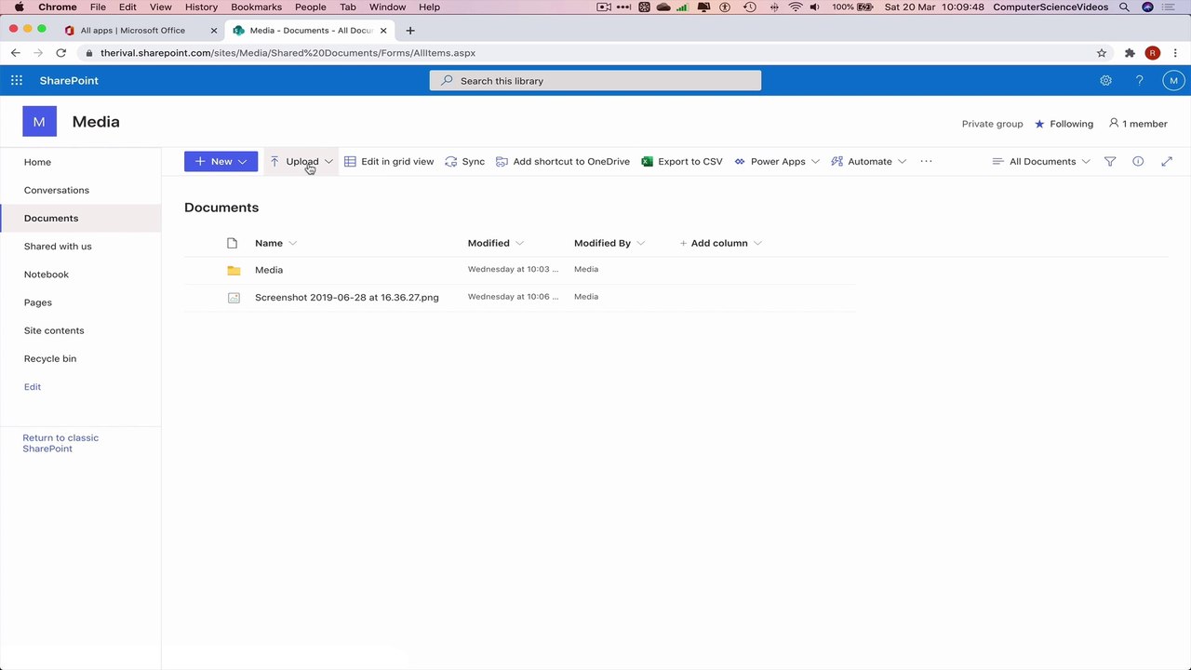This screenshot has width=1191, height=670.
Task: Open the SharePoint app launcher waffle
Action: click(x=17, y=81)
